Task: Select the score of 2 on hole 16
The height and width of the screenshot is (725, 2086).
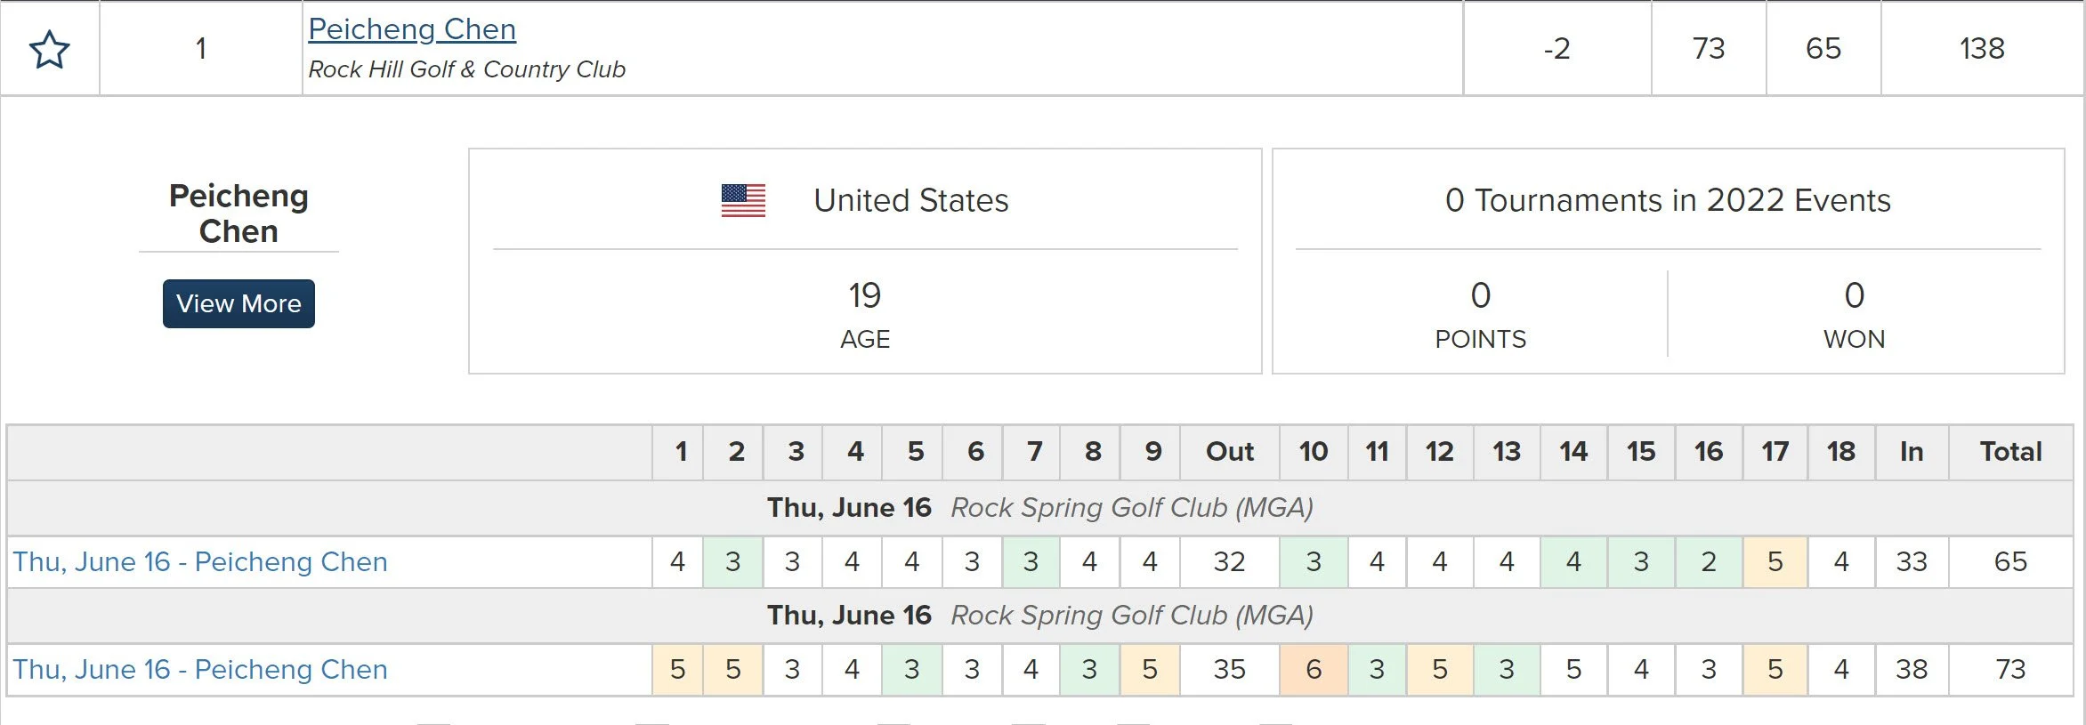Action: (1708, 562)
